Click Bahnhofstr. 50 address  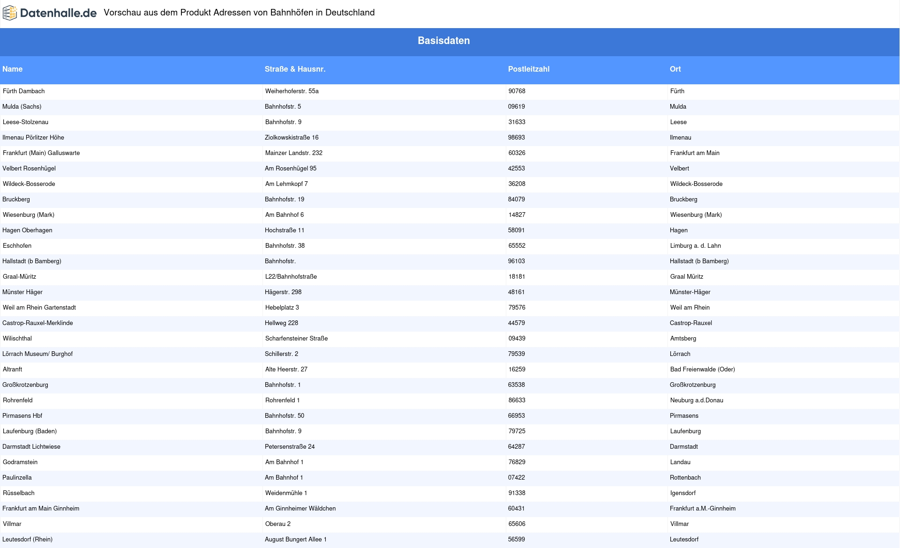(x=285, y=416)
